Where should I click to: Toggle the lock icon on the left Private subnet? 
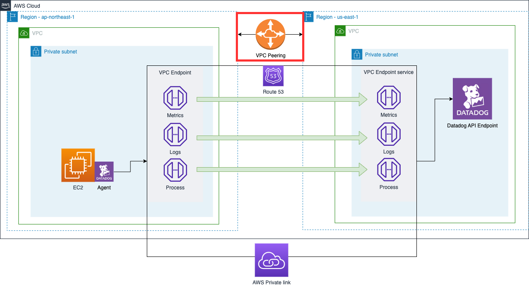(36, 51)
